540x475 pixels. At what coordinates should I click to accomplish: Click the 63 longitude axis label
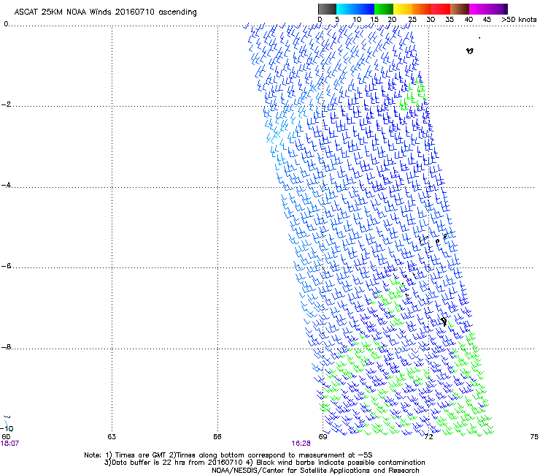112,437
